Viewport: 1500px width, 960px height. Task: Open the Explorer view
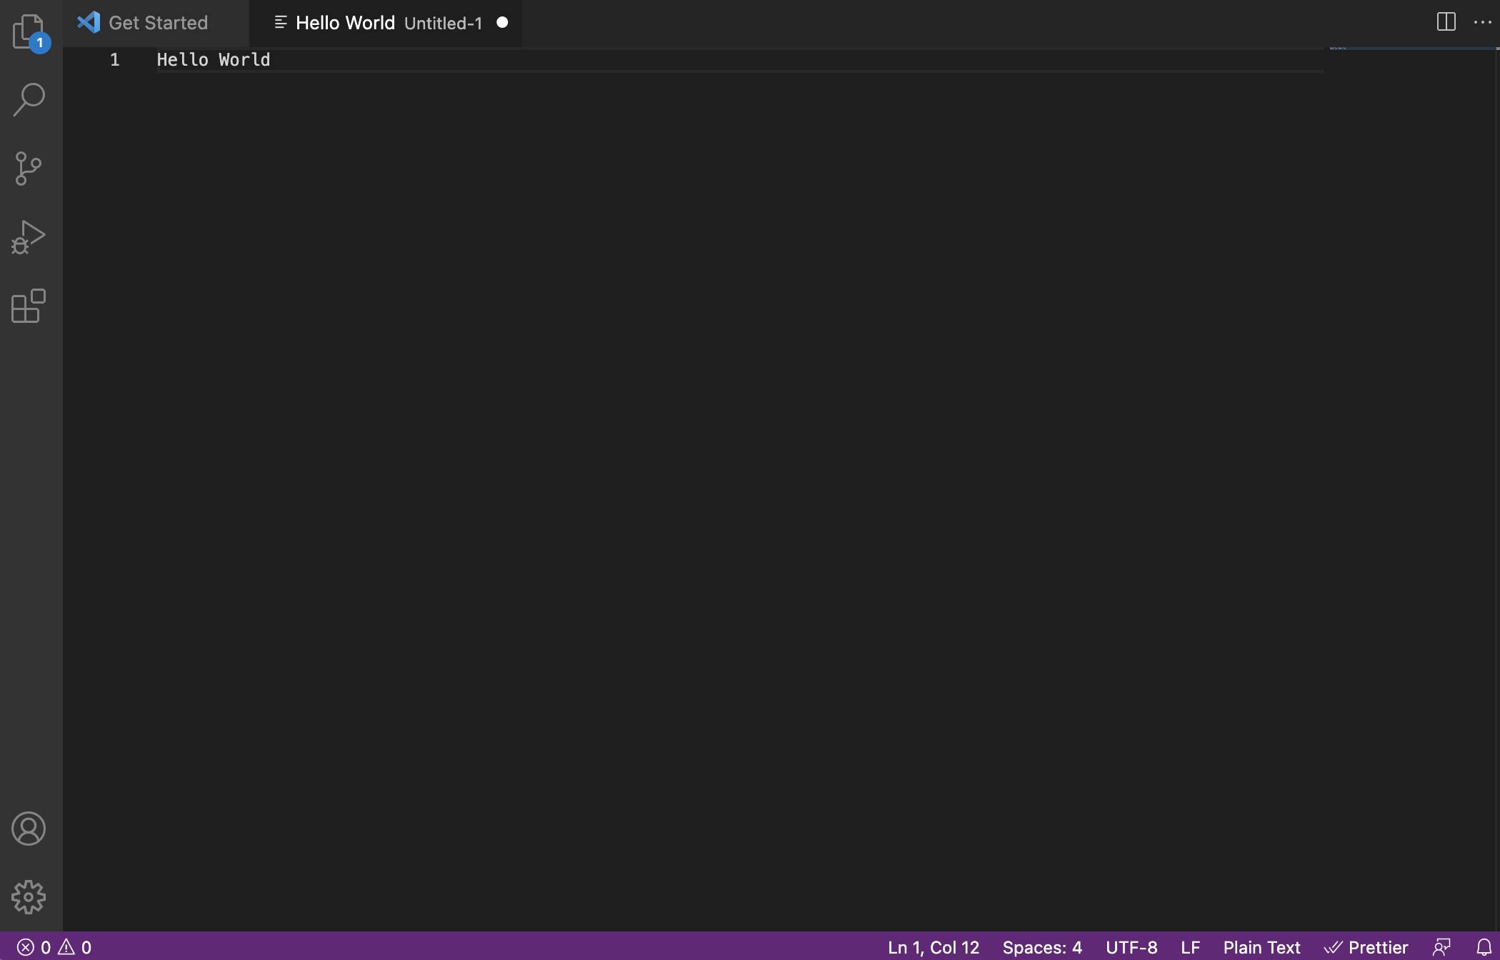click(x=29, y=31)
